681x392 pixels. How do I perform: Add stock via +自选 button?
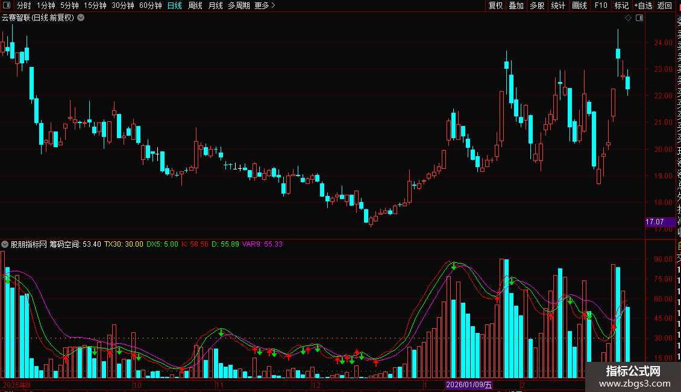point(643,5)
